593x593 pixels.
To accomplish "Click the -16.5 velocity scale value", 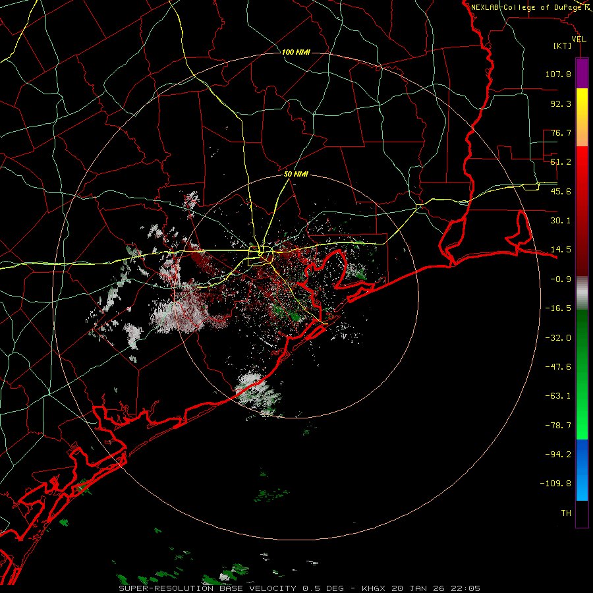I will pos(558,308).
